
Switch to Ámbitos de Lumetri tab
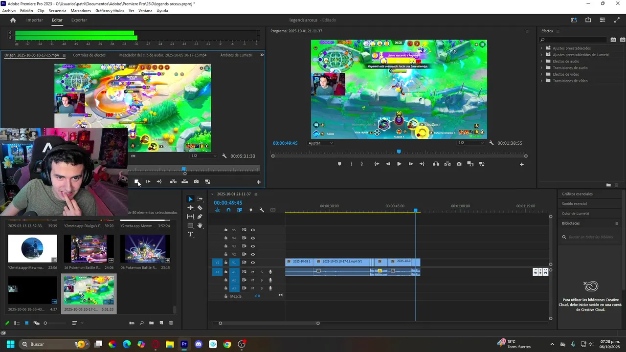(x=236, y=55)
